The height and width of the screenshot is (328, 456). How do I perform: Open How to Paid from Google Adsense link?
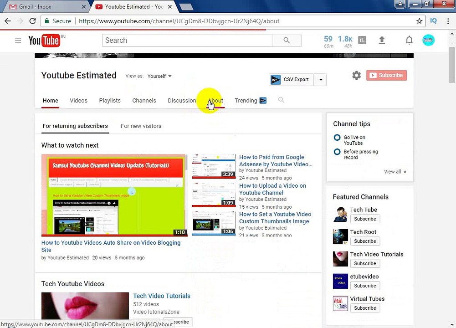(x=276, y=160)
